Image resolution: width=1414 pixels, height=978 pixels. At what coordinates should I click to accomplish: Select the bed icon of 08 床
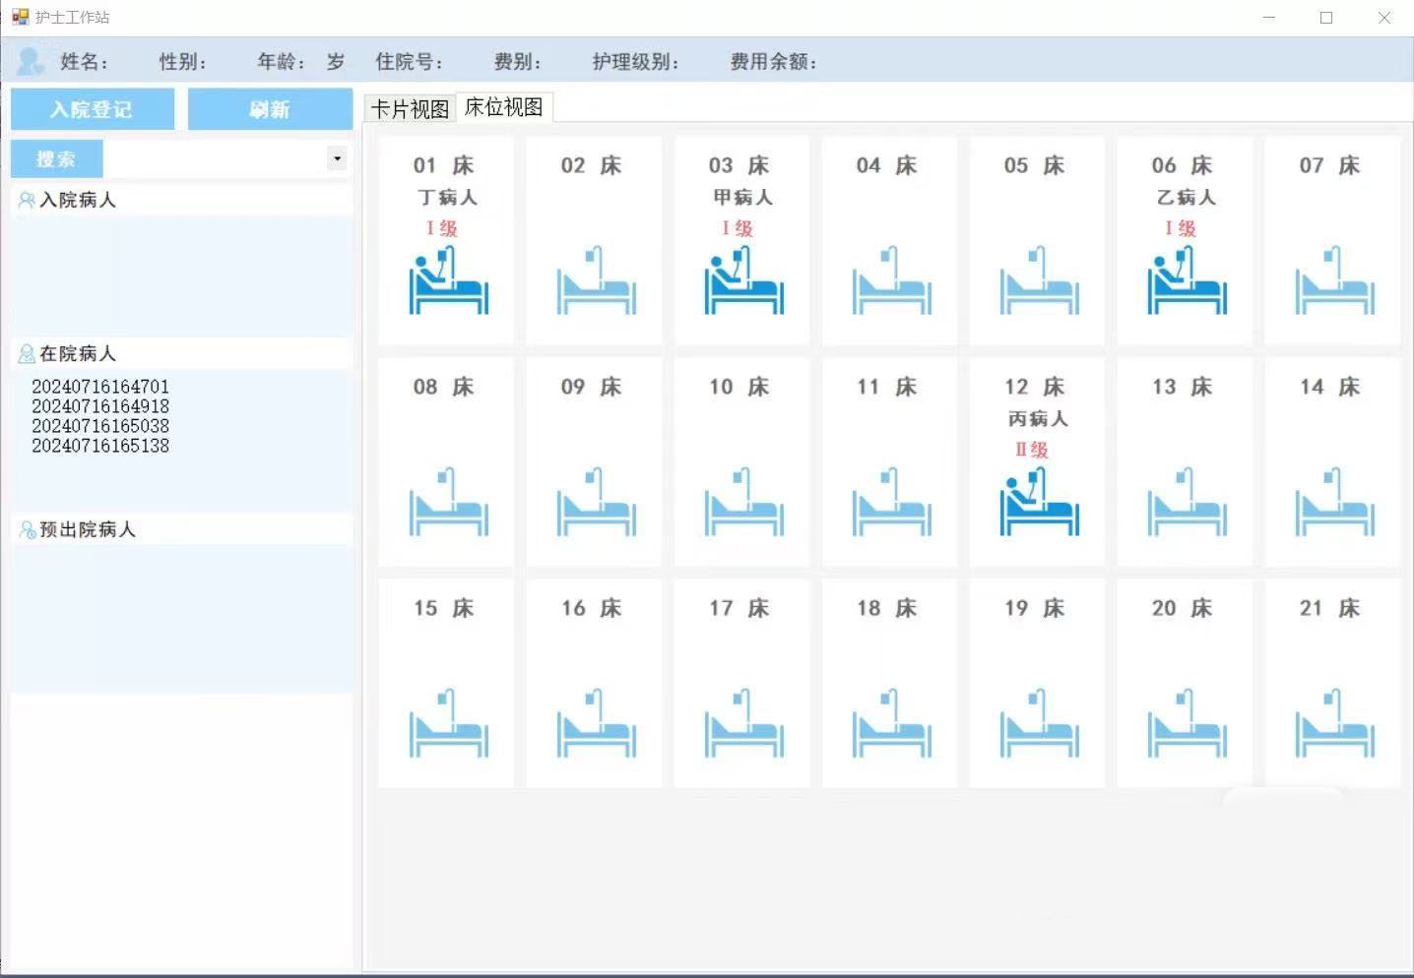pos(448,502)
